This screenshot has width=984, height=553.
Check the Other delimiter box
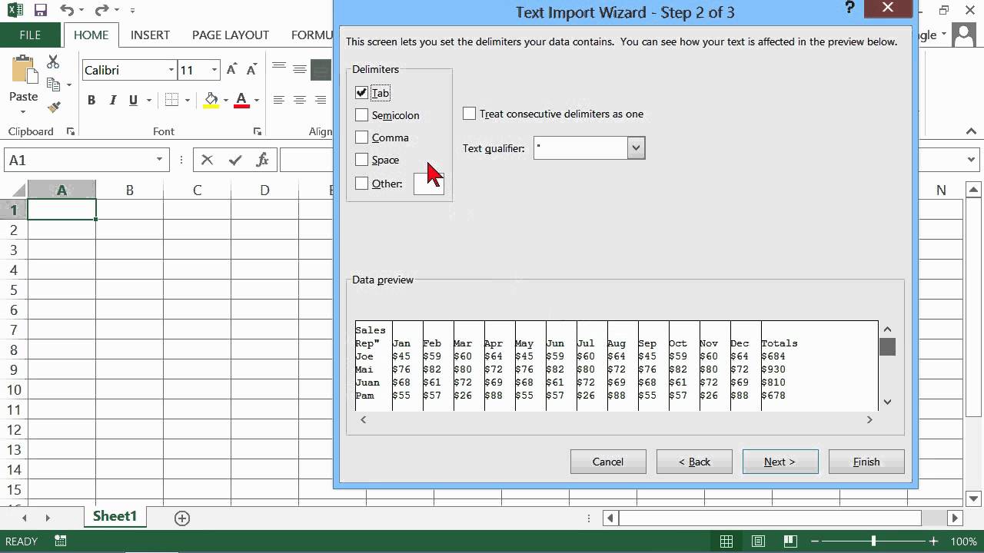[362, 184]
